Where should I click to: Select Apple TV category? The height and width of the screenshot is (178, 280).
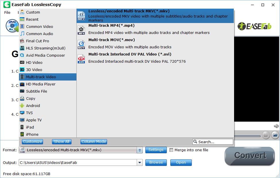point(48,120)
